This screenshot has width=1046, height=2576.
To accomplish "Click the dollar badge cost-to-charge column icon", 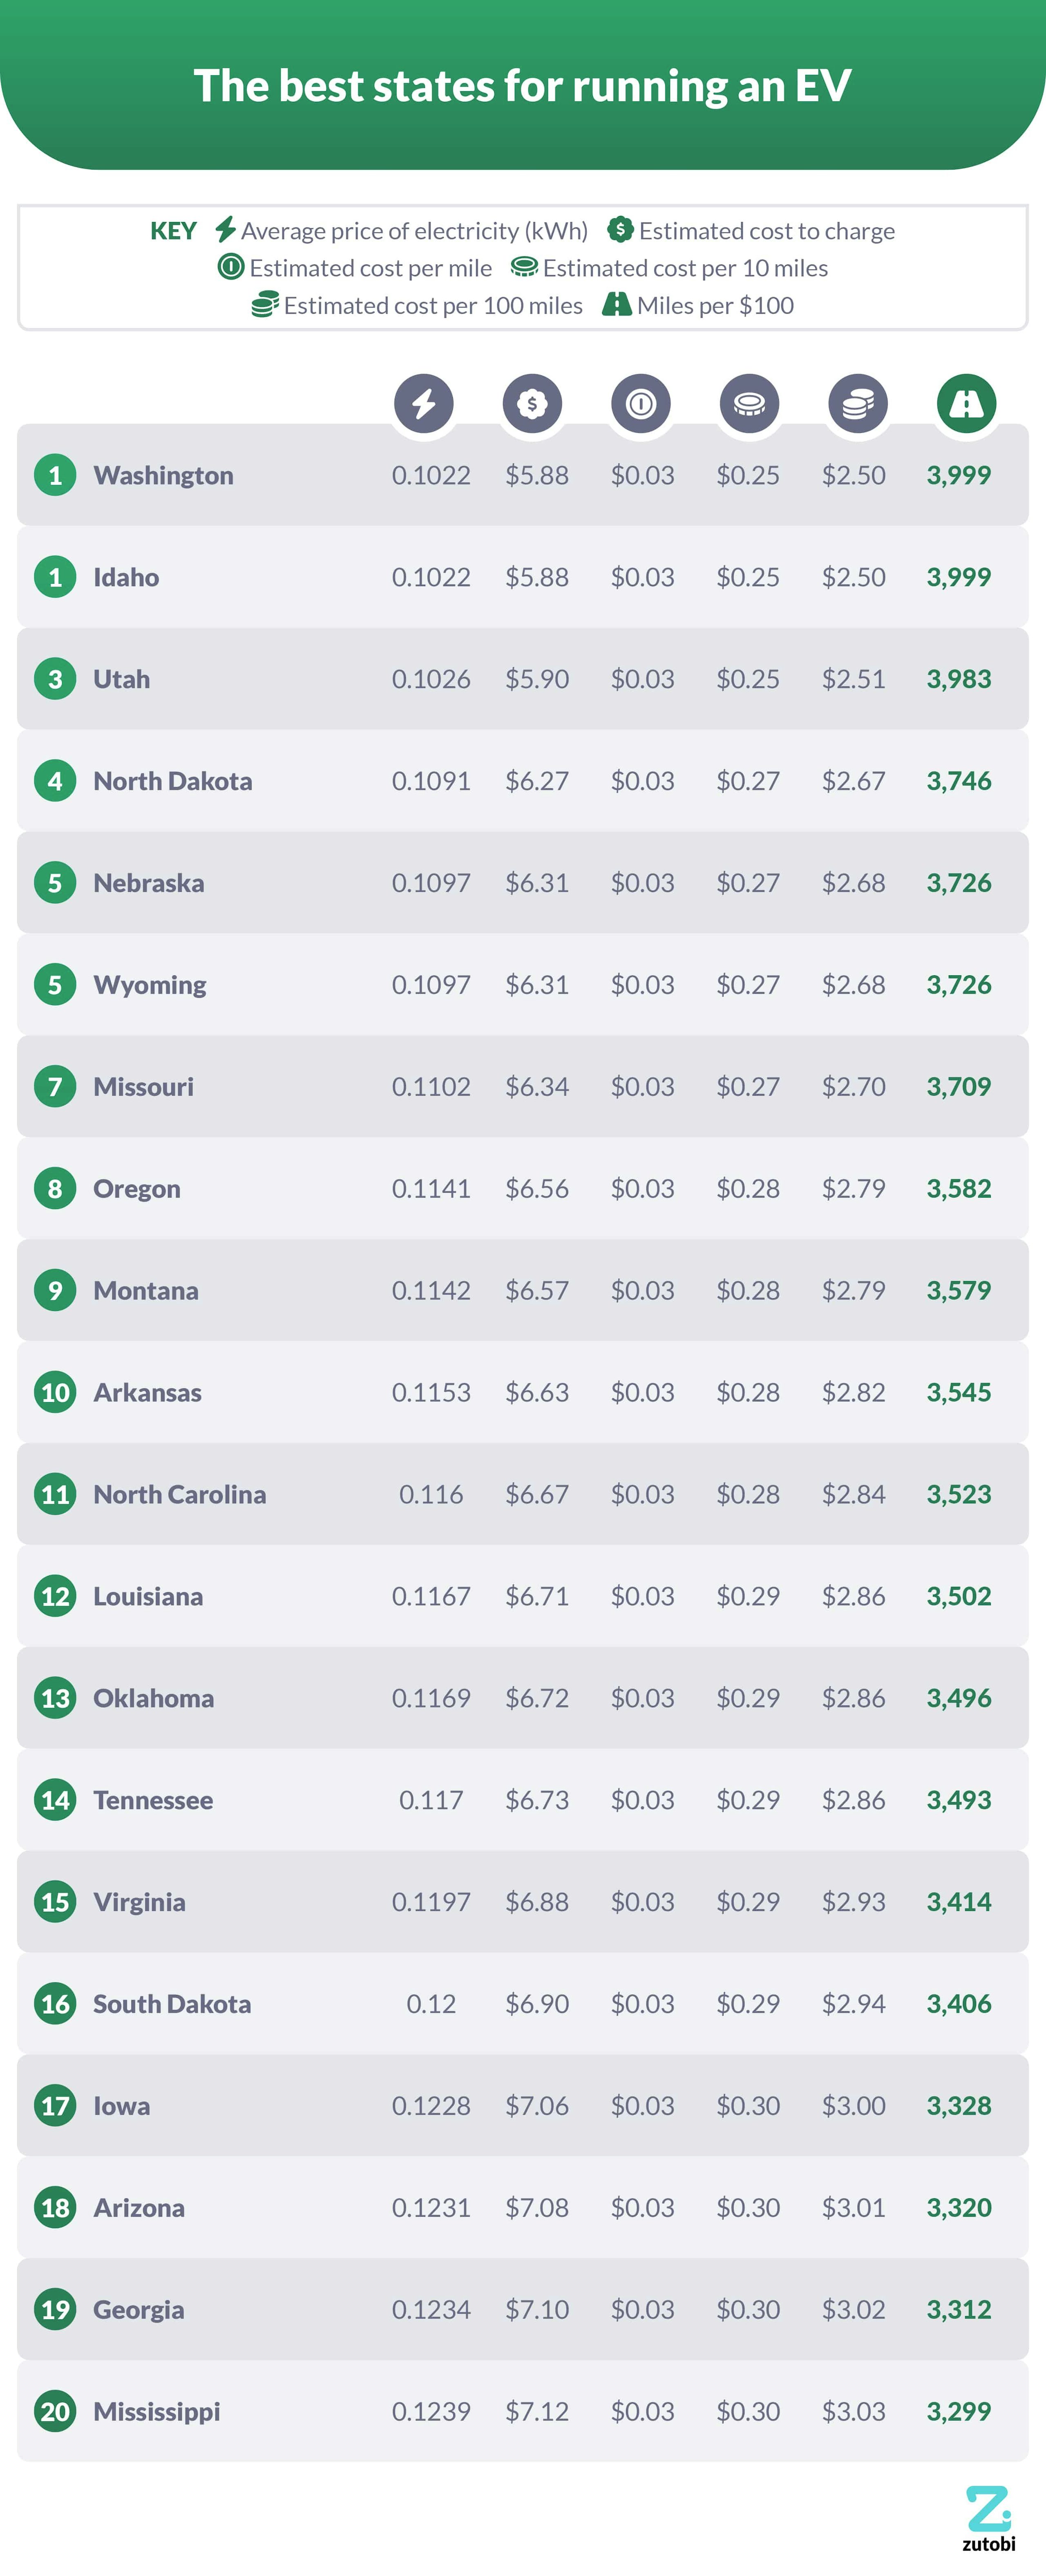I will coord(532,404).
